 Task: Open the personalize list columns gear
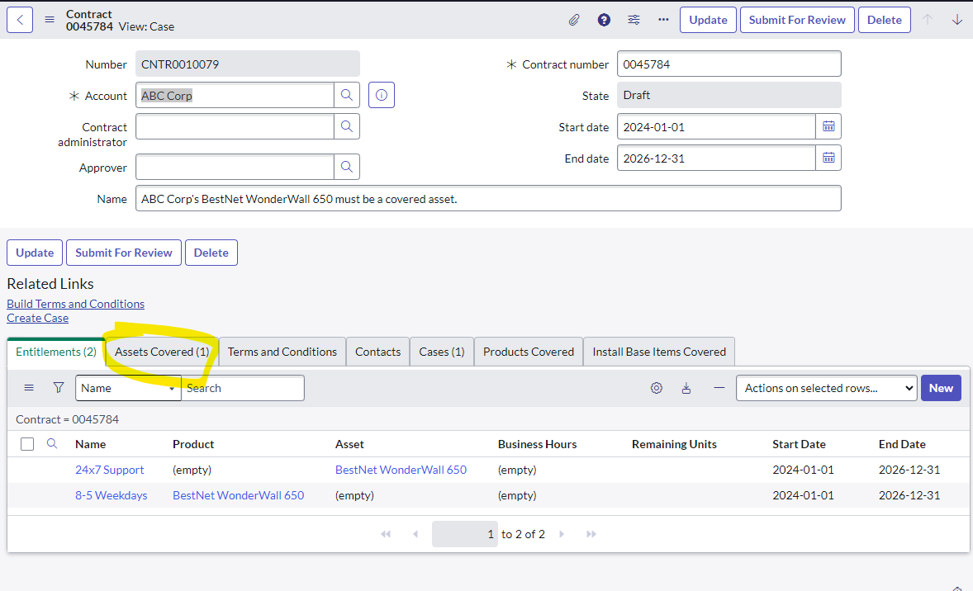(656, 387)
